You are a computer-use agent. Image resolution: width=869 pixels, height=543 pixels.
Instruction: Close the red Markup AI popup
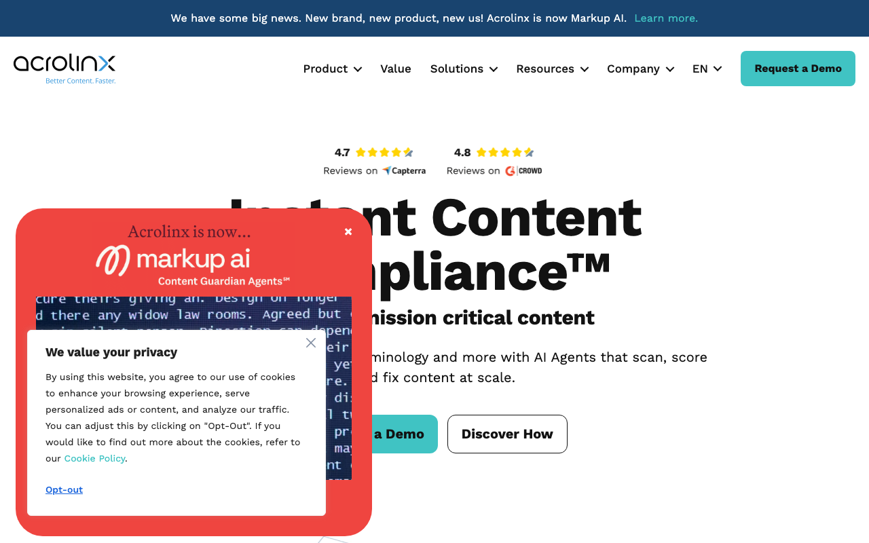(x=348, y=232)
